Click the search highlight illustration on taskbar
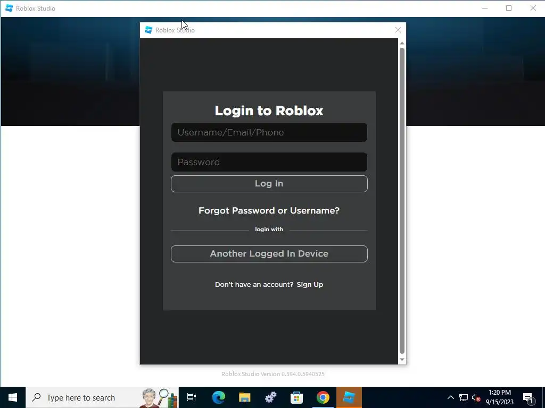The image size is (545, 408). coord(160,397)
